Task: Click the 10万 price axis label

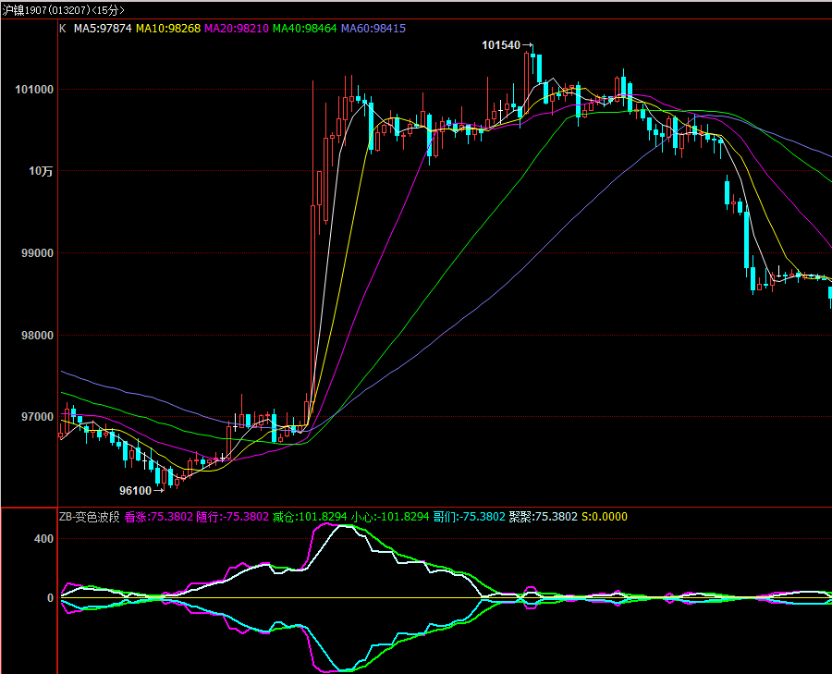Action: click(41, 171)
